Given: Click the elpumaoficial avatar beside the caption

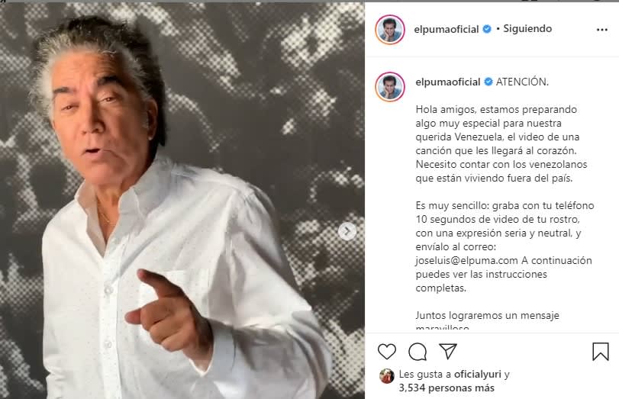Looking at the screenshot, I should click(x=390, y=87).
